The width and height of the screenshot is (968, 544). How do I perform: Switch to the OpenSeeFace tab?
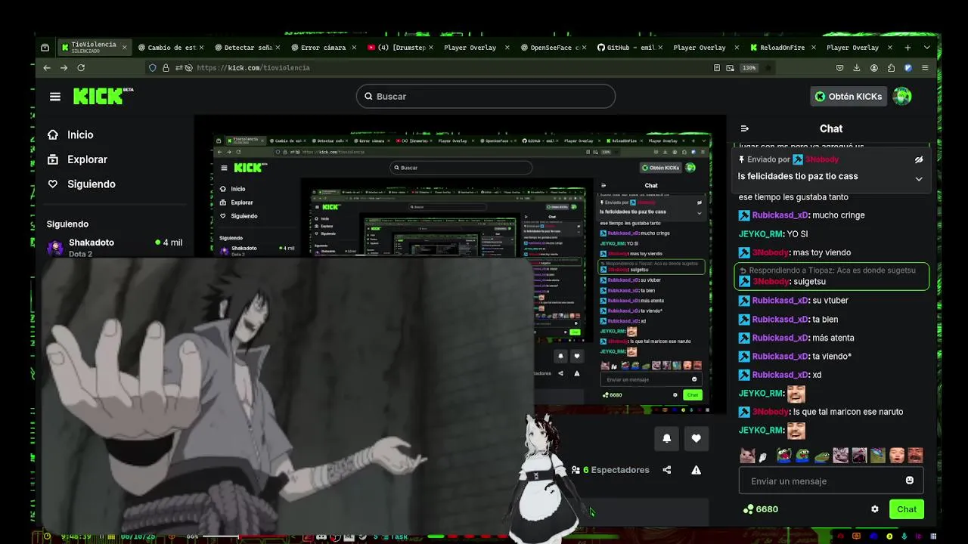pos(554,47)
